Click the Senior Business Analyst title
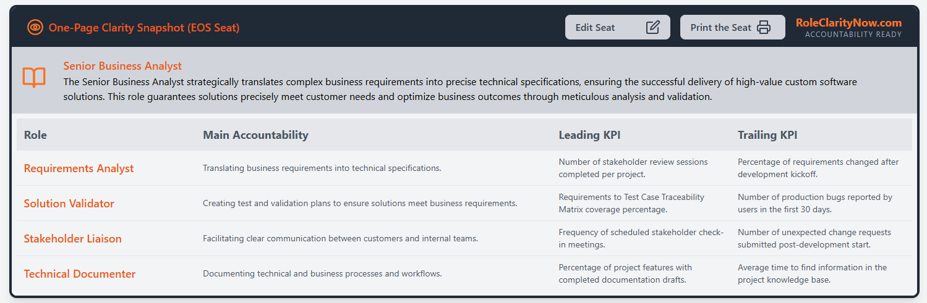 point(122,66)
